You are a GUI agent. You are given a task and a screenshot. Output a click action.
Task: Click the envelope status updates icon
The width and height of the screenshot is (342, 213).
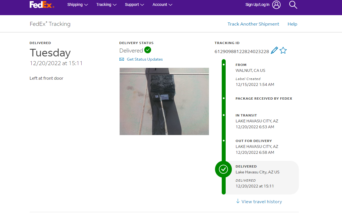122,59
